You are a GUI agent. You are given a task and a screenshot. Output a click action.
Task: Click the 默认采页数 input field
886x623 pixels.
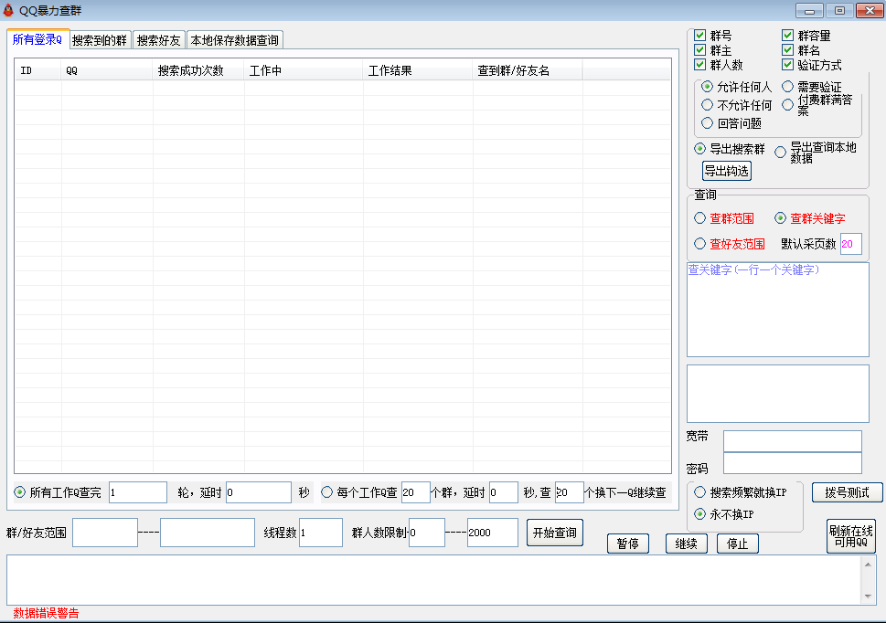click(850, 244)
